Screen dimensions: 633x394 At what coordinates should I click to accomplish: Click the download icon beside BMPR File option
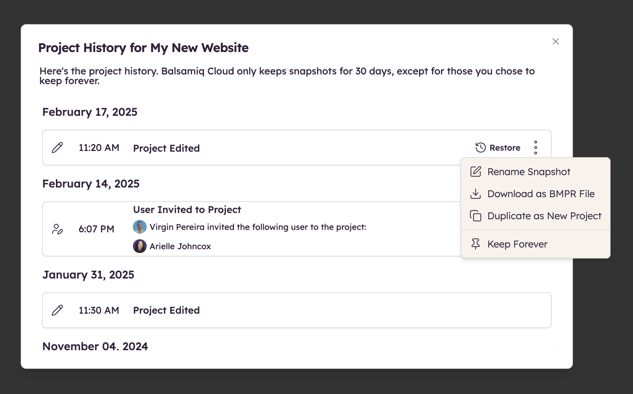(x=476, y=194)
